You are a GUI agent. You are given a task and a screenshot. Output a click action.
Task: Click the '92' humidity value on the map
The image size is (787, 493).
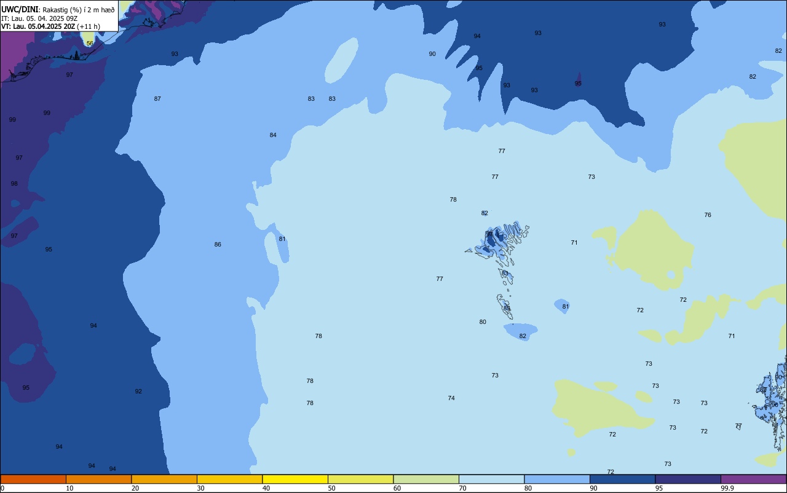coord(138,392)
